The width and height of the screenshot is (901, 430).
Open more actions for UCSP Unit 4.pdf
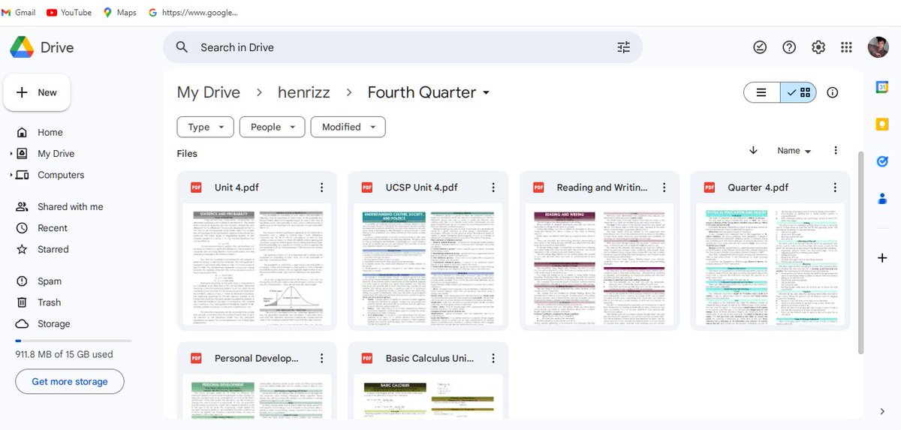[493, 188]
